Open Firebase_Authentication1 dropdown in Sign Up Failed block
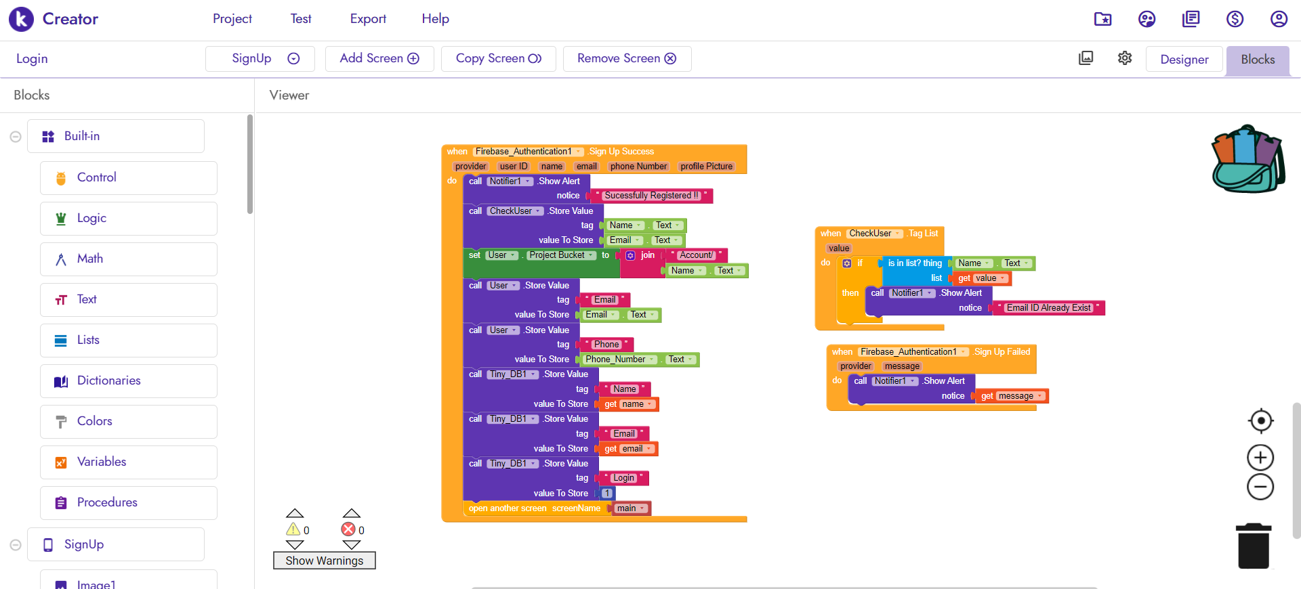The image size is (1301, 589). point(914,352)
